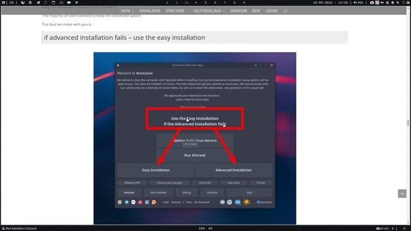Click the date and time 25-05-2022 display
The width and height of the screenshot is (411, 231).
click(331, 3)
